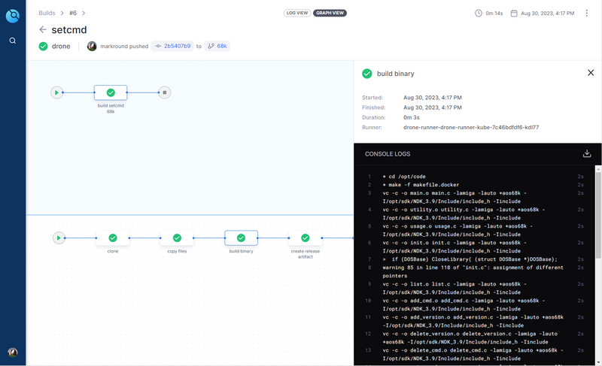
Task: Open commit 2b5407b9 link
Action: (172, 46)
